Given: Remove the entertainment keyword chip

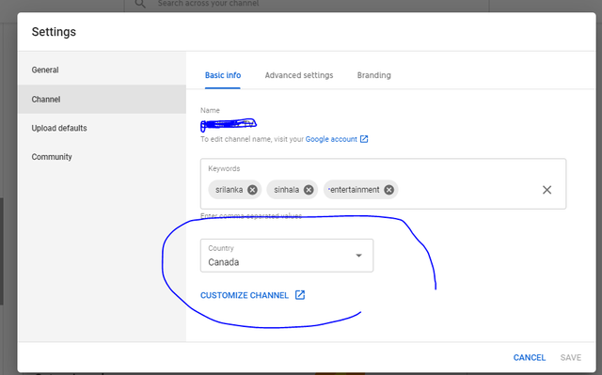Looking at the screenshot, I should coord(388,190).
